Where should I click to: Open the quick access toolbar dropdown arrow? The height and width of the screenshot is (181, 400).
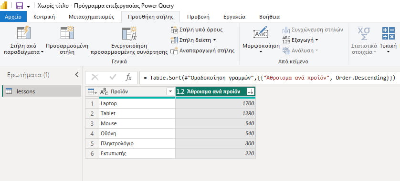28,6
